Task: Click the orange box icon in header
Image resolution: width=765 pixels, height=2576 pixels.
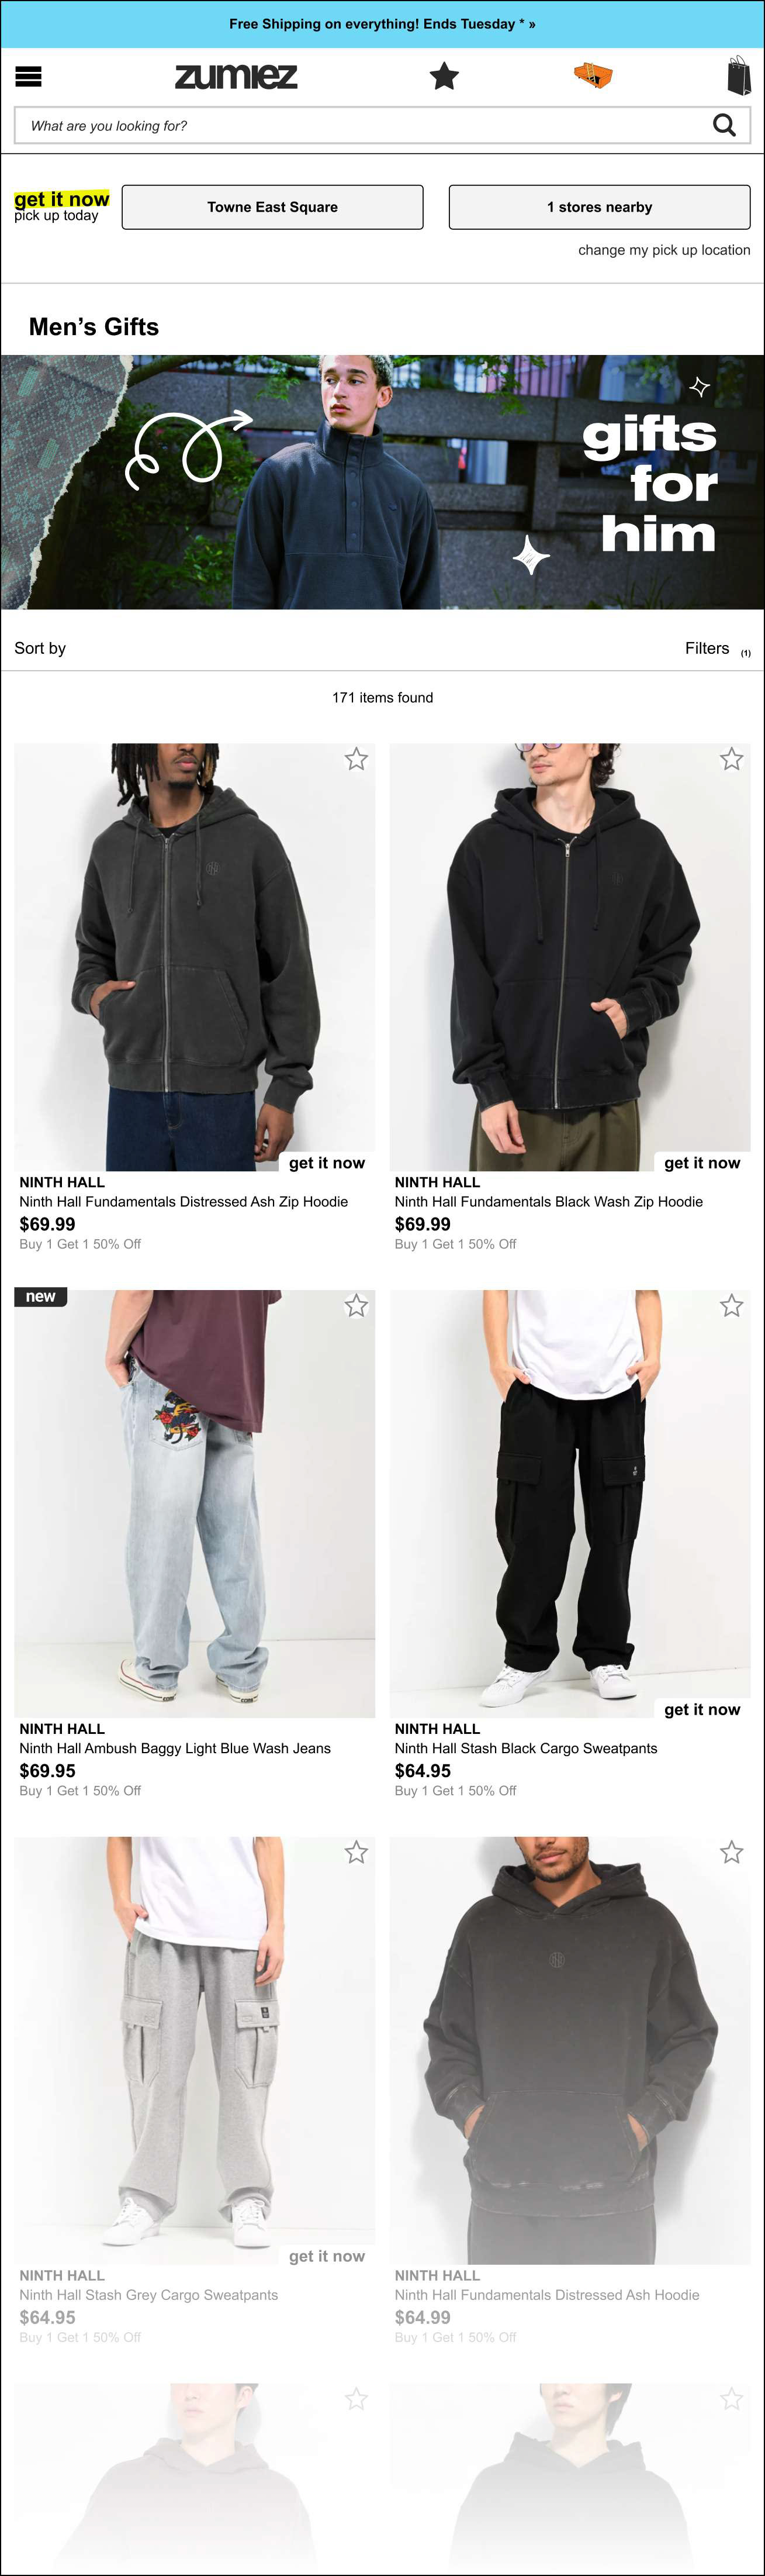Action: (x=593, y=76)
